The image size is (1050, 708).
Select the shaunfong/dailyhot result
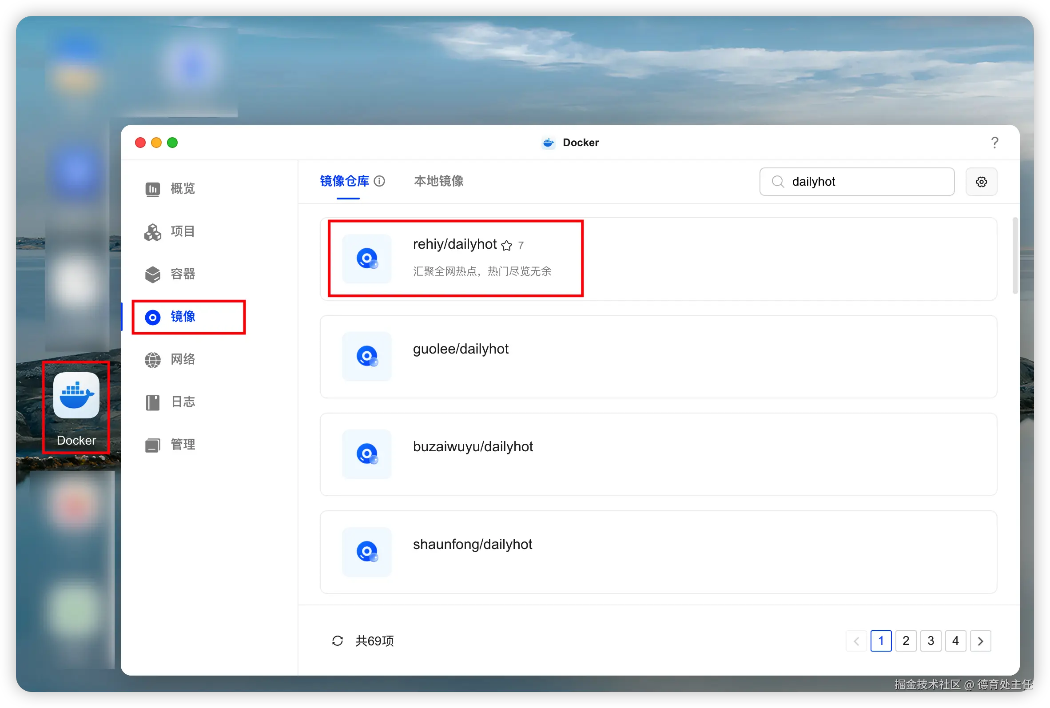pyautogui.click(x=658, y=552)
